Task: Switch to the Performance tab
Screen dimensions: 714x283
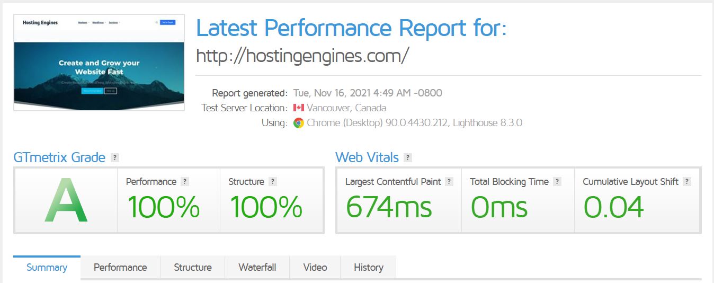Action: [x=120, y=268]
